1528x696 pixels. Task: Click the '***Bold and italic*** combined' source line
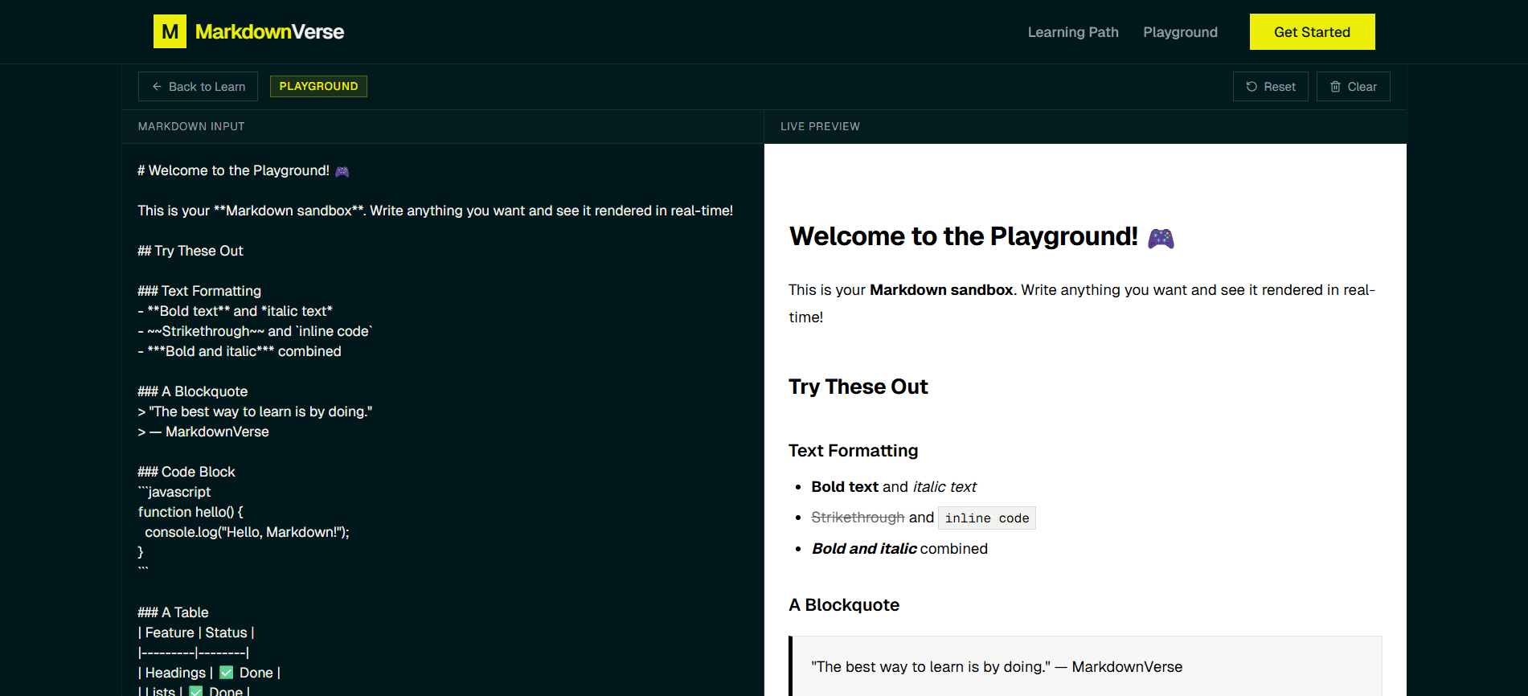(240, 351)
